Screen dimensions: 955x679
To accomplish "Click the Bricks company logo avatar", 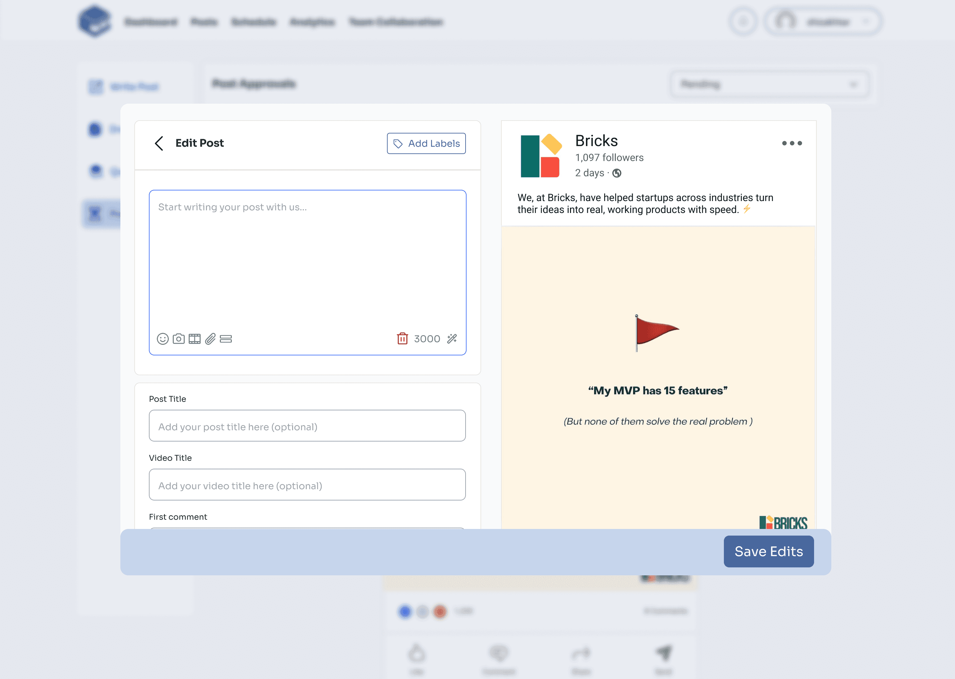I will point(541,156).
